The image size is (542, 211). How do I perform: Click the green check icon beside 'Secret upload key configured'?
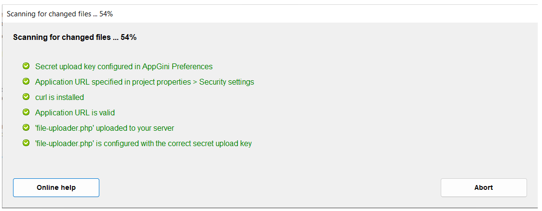coord(26,66)
